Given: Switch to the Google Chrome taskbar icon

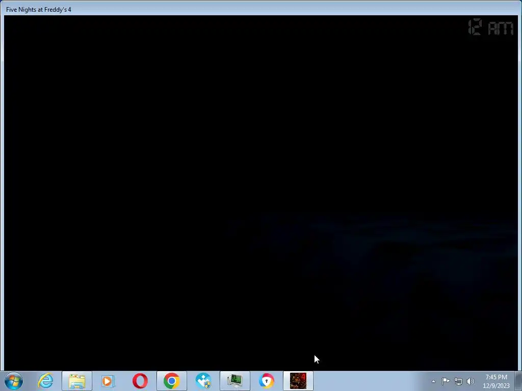Looking at the screenshot, I should coord(171,381).
